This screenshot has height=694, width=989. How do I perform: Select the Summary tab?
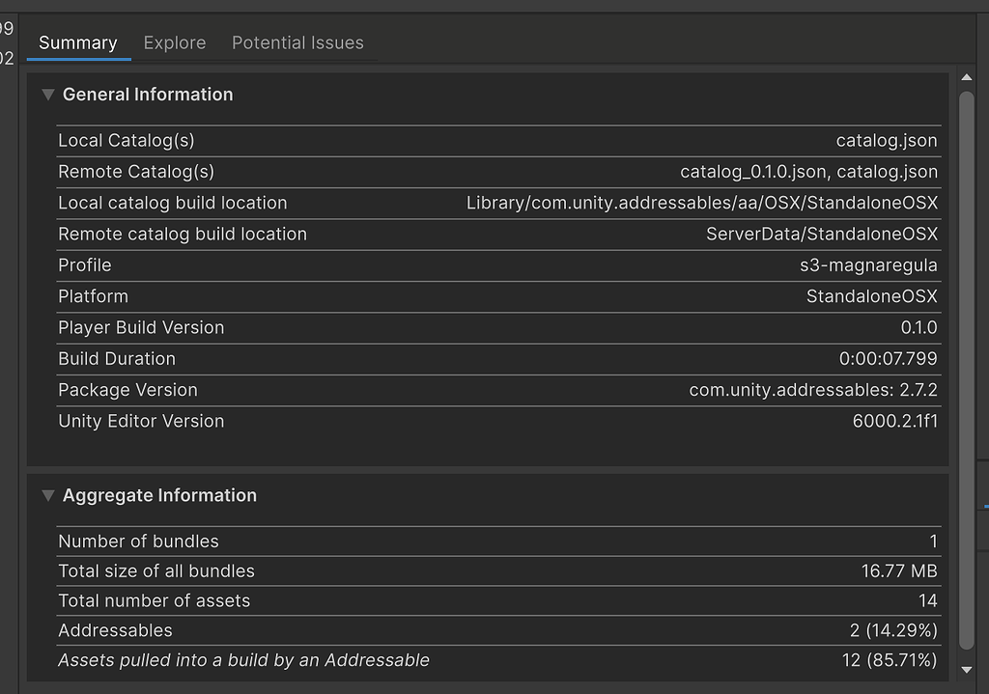[77, 42]
